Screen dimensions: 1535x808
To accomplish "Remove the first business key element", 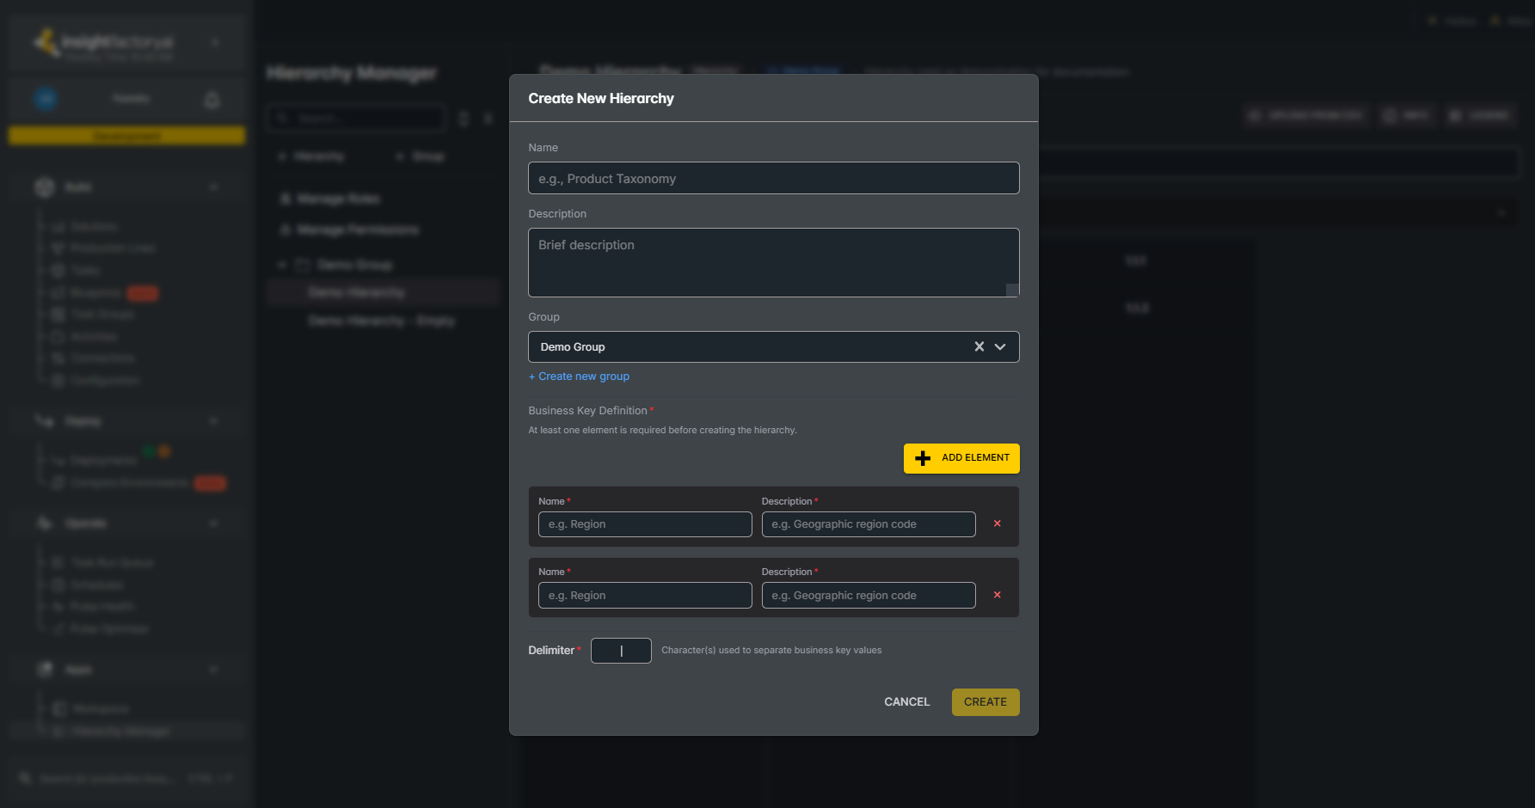I will 998,523.
